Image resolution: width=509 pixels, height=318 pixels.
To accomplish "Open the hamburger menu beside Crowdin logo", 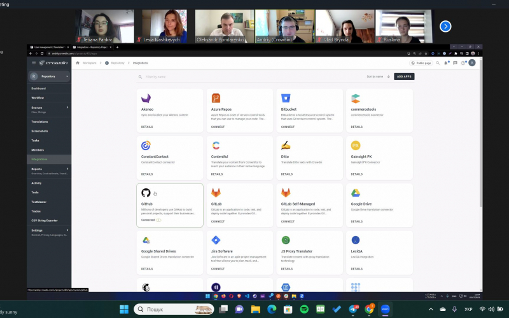I will (x=34, y=63).
